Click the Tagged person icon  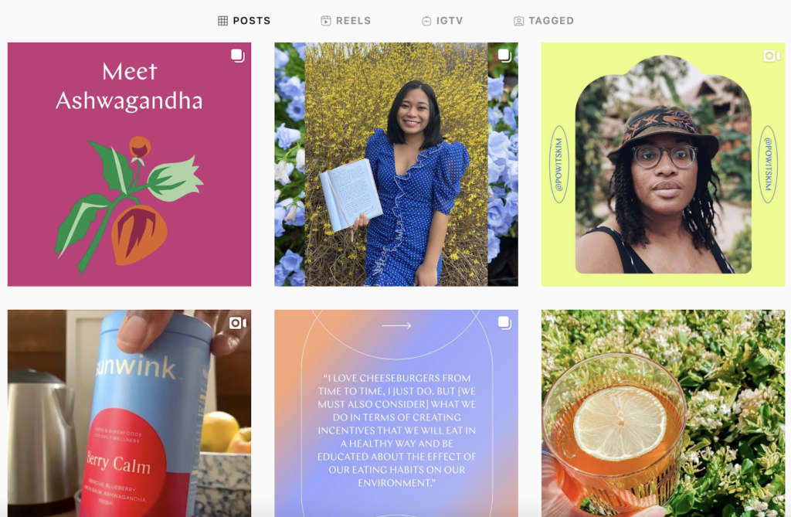[x=518, y=21]
